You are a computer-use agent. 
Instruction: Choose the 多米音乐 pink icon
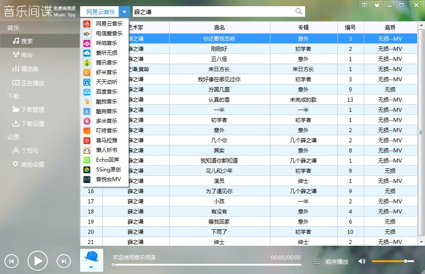coord(87,121)
